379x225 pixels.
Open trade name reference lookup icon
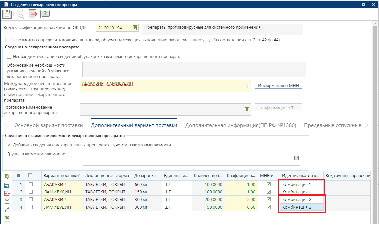(x=247, y=110)
